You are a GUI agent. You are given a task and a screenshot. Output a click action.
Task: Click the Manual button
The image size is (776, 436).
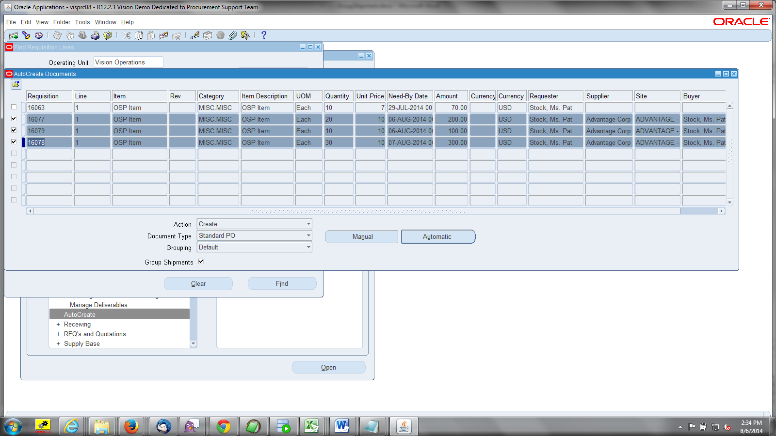[362, 236]
